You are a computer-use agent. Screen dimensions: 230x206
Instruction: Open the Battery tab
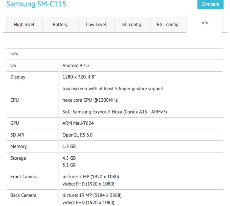click(x=60, y=25)
